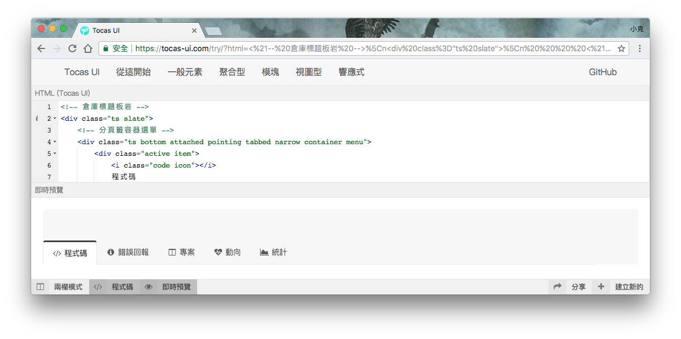681x339 pixels.
Task: Switch to the 動向 tab
Action: coord(228,252)
